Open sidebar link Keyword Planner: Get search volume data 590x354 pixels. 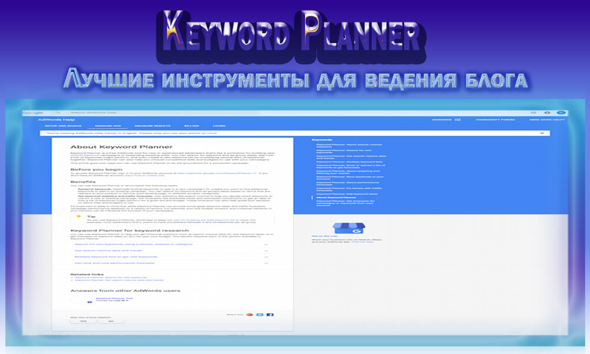tap(351, 157)
